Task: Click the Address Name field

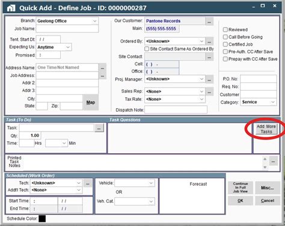Action: coord(67,67)
